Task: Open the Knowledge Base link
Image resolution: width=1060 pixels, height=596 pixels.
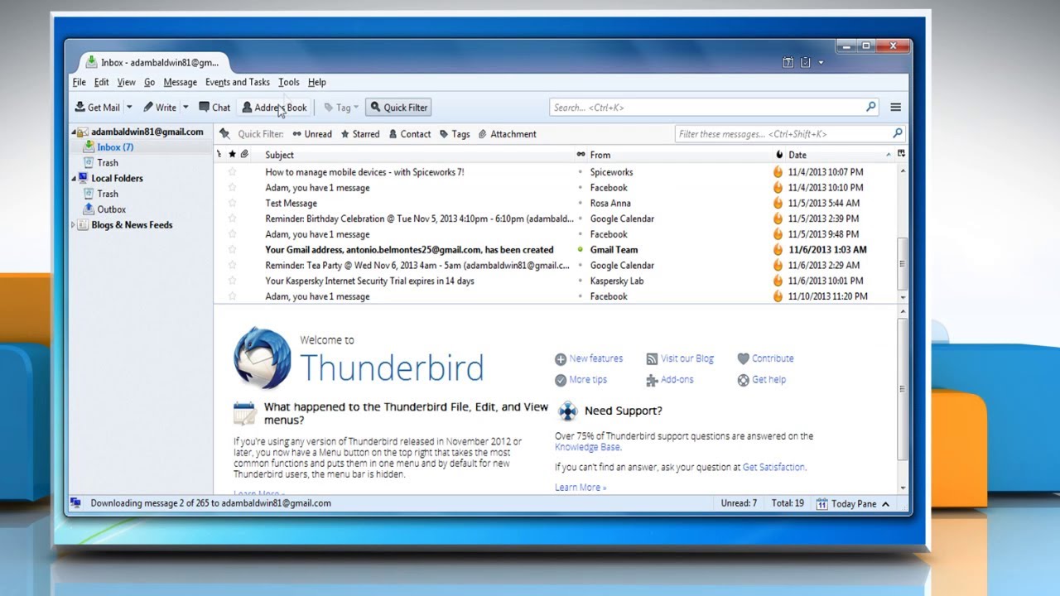Action: (x=587, y=447)
